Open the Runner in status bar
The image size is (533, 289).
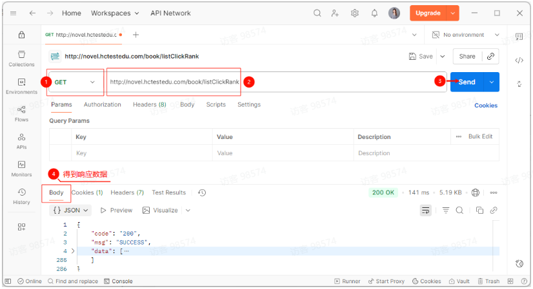[347, 281]
